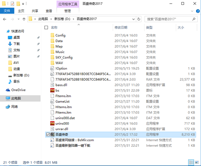This screenshot has width=201, height=166.
Task: Expand the ribbon with the chevron
Action: tap(192, 11)
